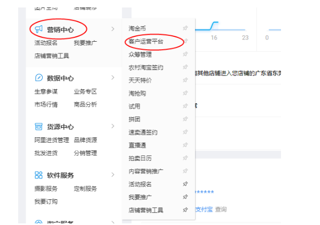
Task: Open 客户运营平台 from flyout menu
Action: coord(146,42)
